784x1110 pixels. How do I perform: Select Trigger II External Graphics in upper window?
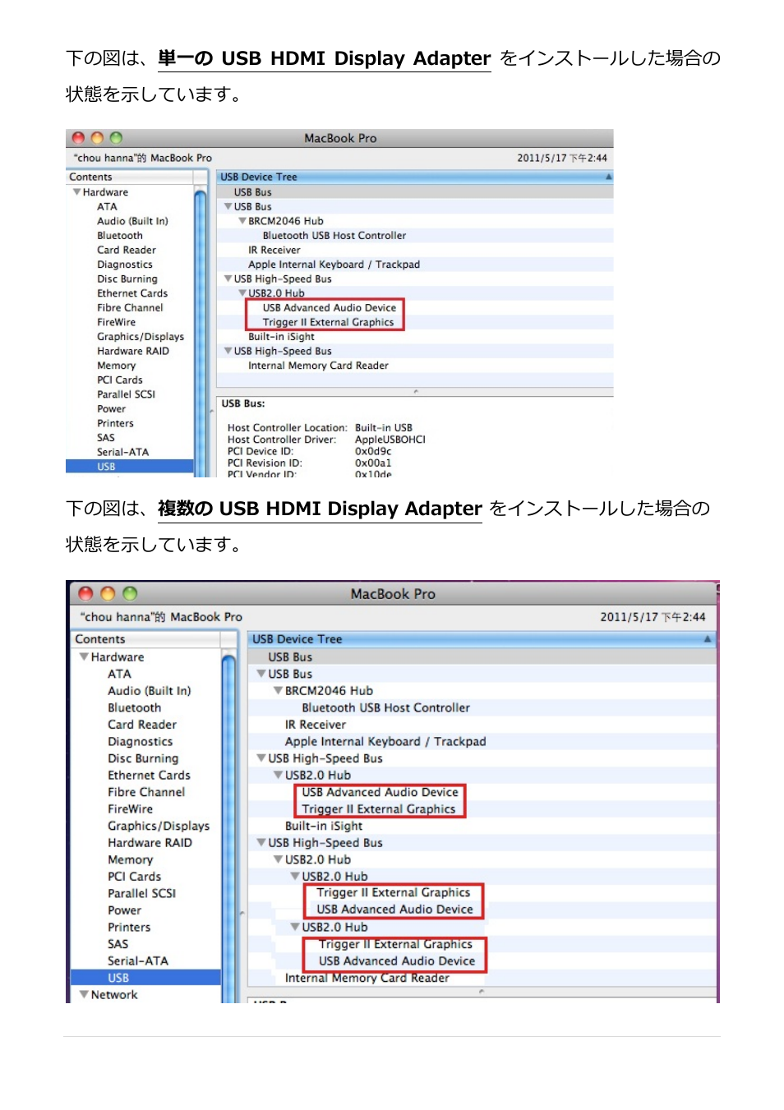coord(328,322)
